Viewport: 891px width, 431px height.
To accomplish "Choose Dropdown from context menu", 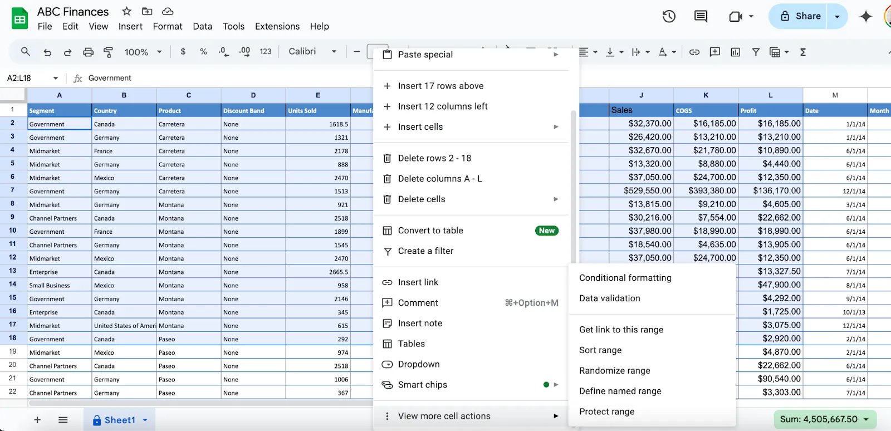I will 471,364.
